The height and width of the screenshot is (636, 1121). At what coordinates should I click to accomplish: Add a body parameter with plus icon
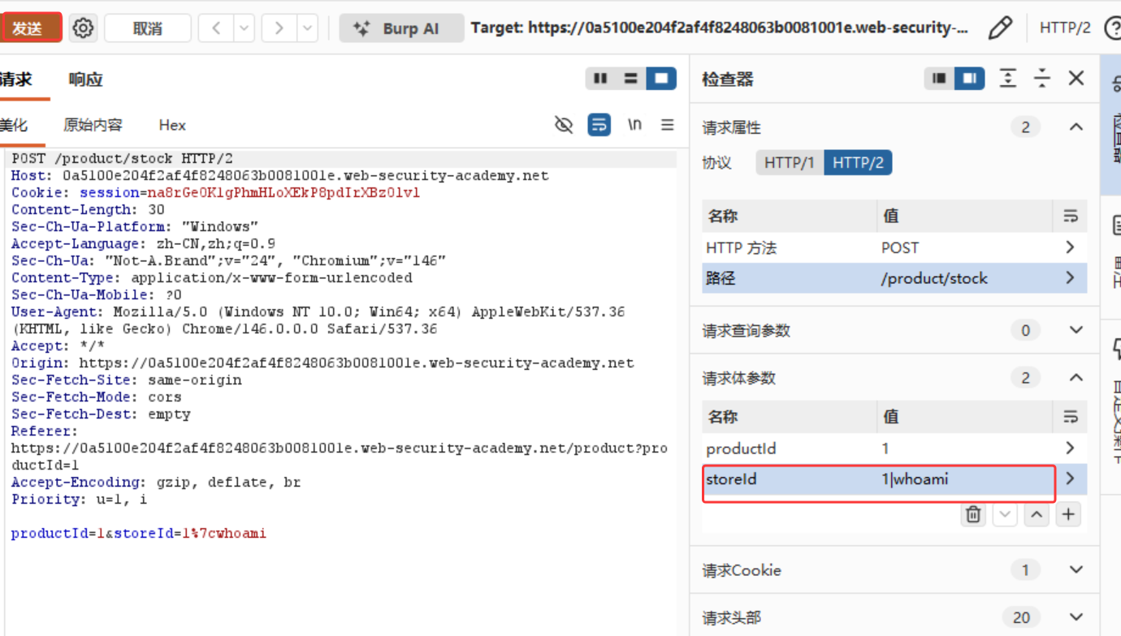[x=1068, y=514]
